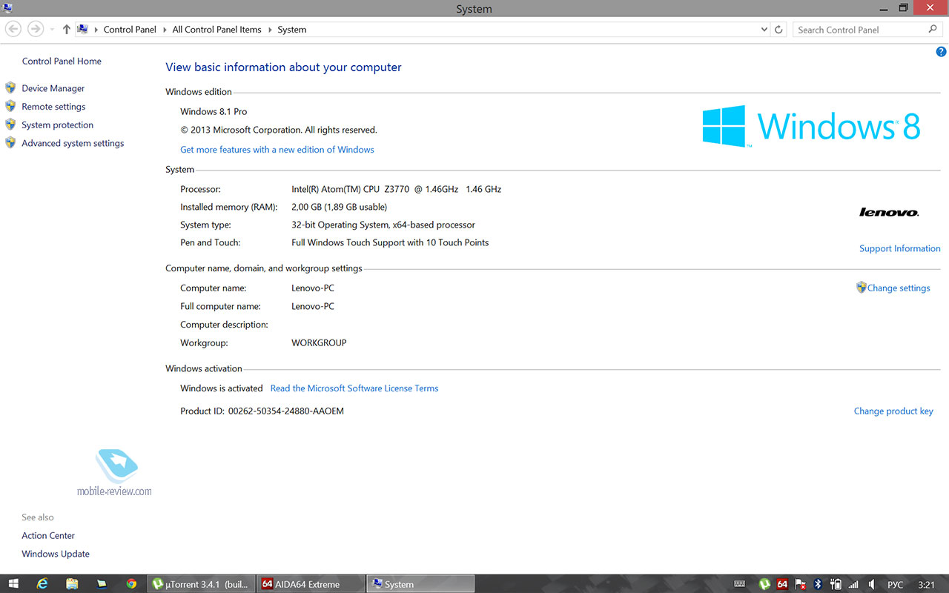Click the battery power tray icon
Viewport: 949px width, 593px height.
pos(836,584)
